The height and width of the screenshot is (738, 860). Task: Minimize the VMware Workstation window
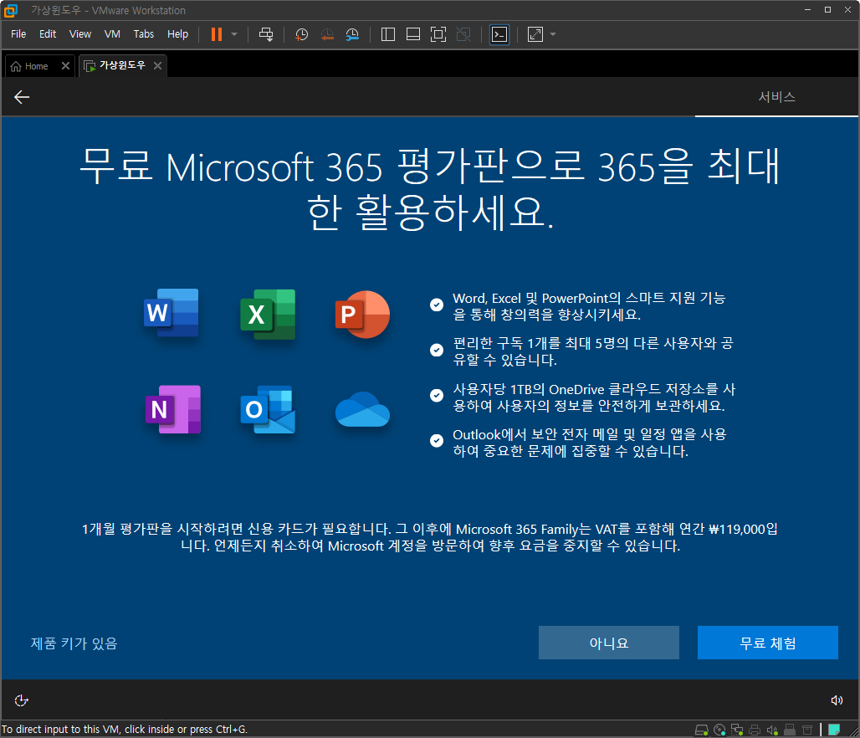pyautogui.click(x=807, y=10)
